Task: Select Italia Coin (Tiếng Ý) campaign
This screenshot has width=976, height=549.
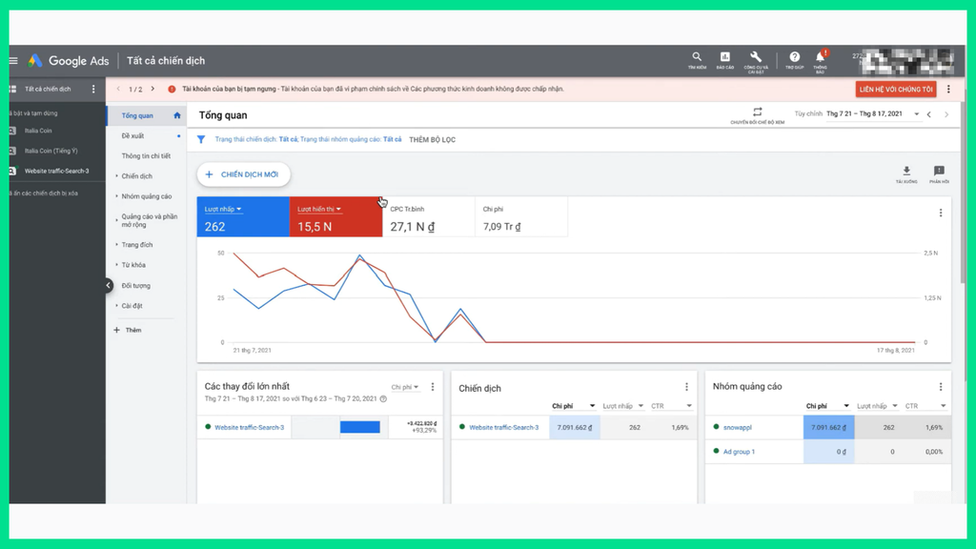Action: pos(51,151)
